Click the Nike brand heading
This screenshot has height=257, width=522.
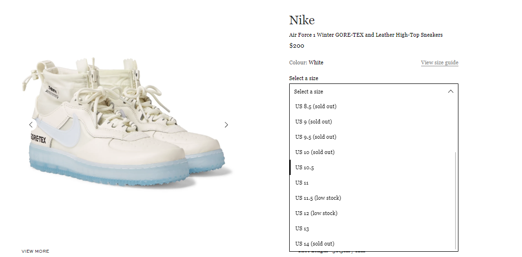point(302,20)
